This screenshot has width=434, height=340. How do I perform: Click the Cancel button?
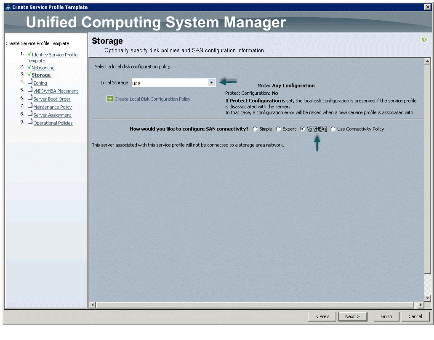(x=415, y=316)
